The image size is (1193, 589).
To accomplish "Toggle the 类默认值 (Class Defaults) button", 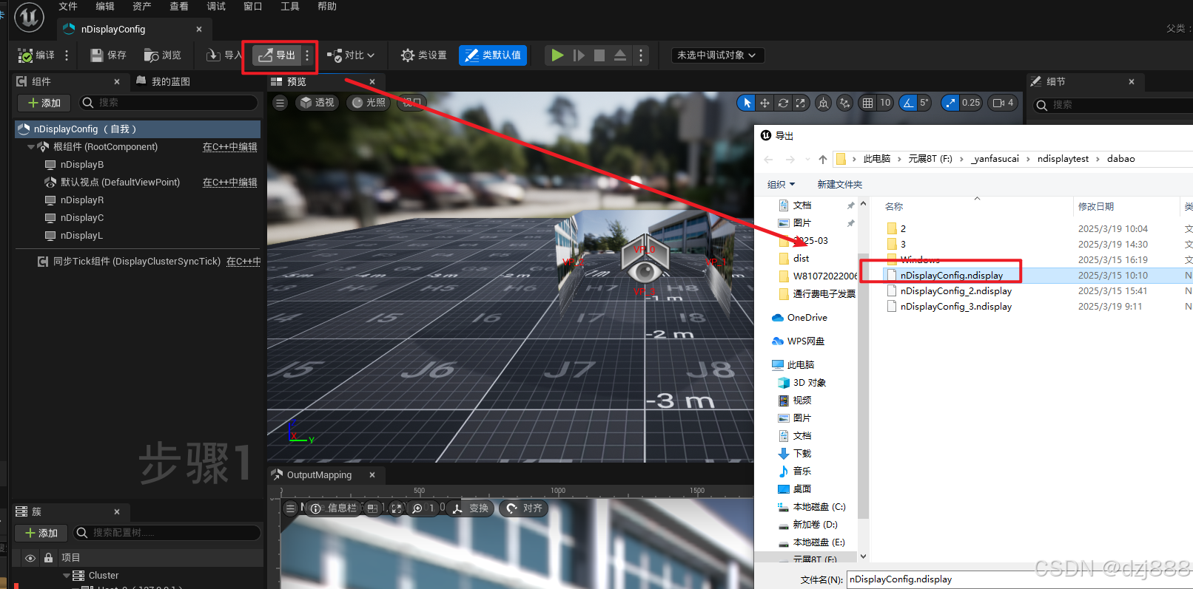I will [x=493, y=55].
